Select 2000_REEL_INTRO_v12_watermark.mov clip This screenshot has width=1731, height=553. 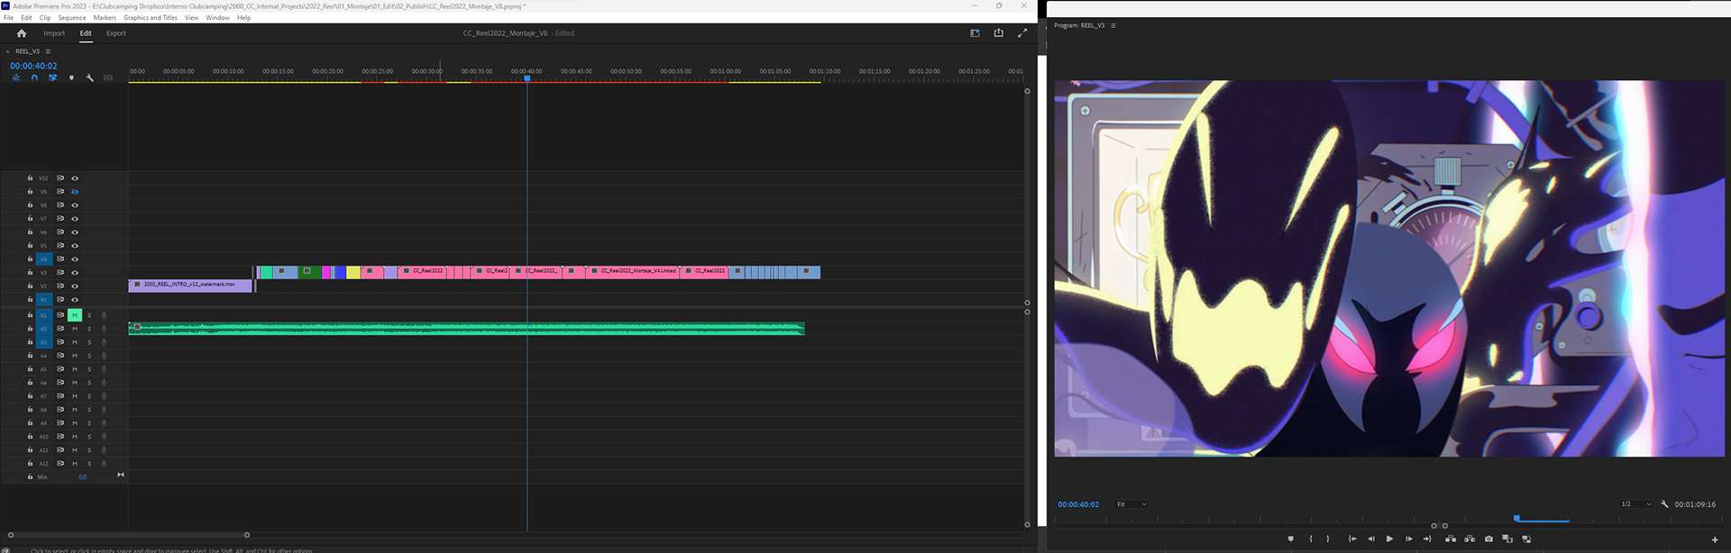click(190, 285)
